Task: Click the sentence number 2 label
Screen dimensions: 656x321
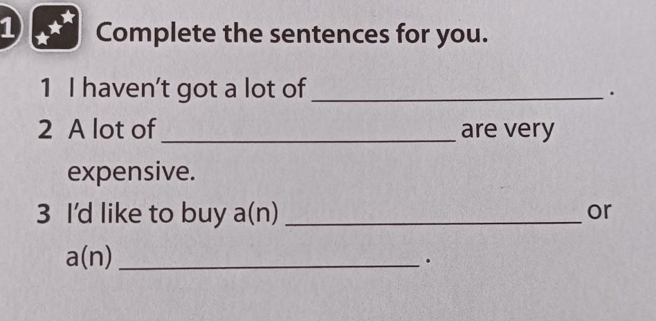Action: (45, 131)
